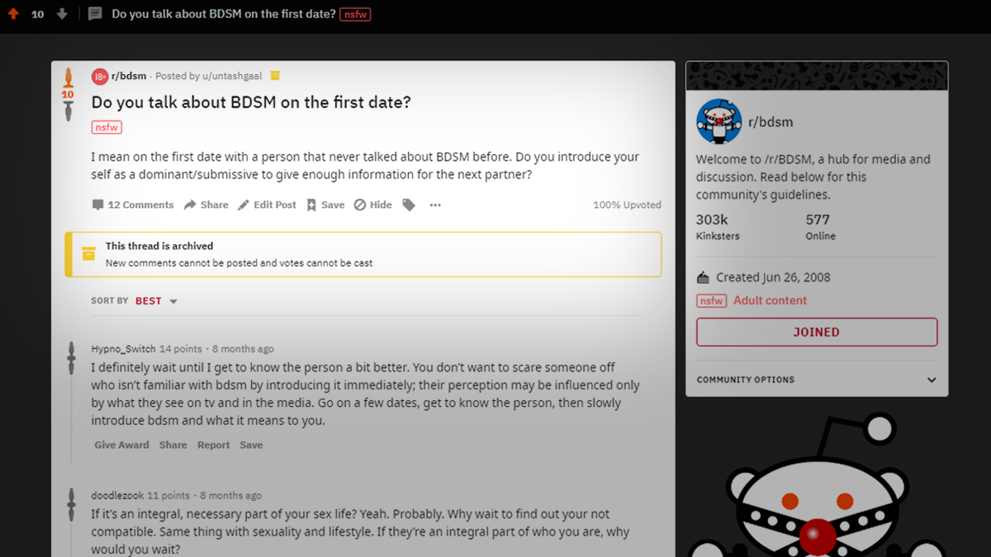Screen dimensions: 991x557
Task: Click the r/bdsm snoo avatar in sidebar
Action: (718, 122)
